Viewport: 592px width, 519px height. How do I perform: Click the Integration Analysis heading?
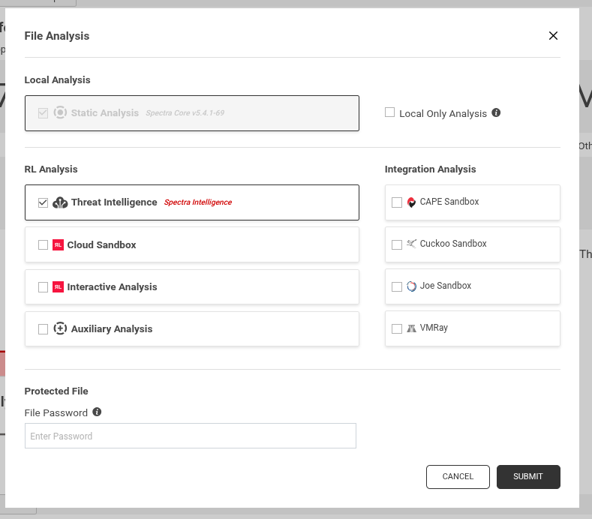pos(431,169)
